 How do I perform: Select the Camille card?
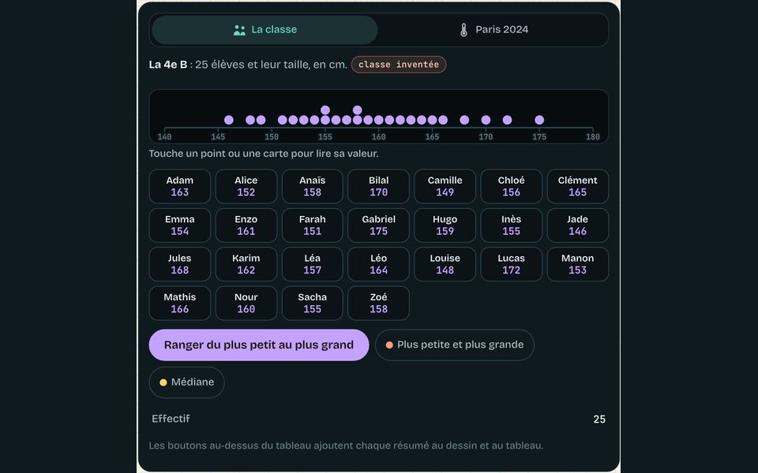coord(445,186)
